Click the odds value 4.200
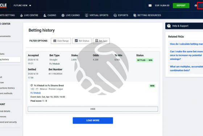Screen dimensions: 203x136 [x=96, y=60]
